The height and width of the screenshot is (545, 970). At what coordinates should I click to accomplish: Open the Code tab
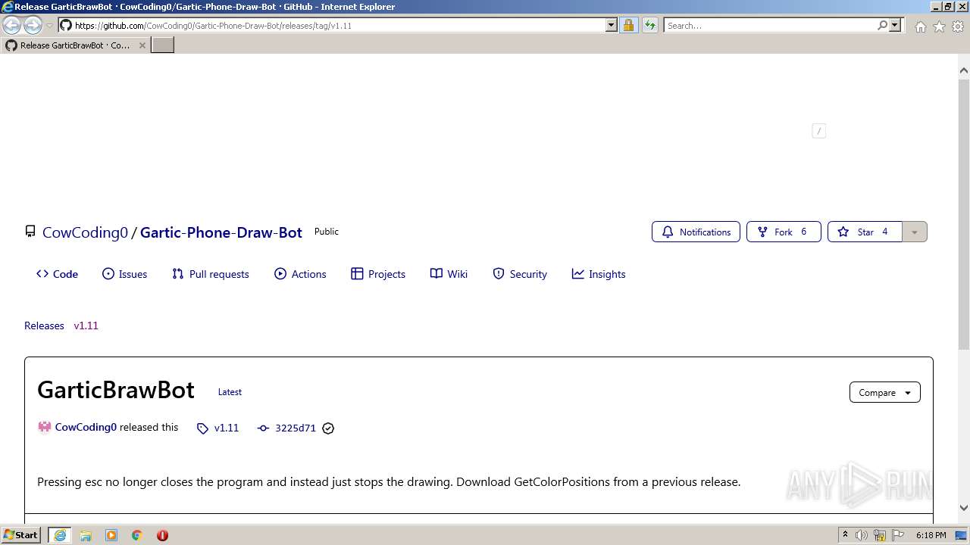[x=57, y=274]
